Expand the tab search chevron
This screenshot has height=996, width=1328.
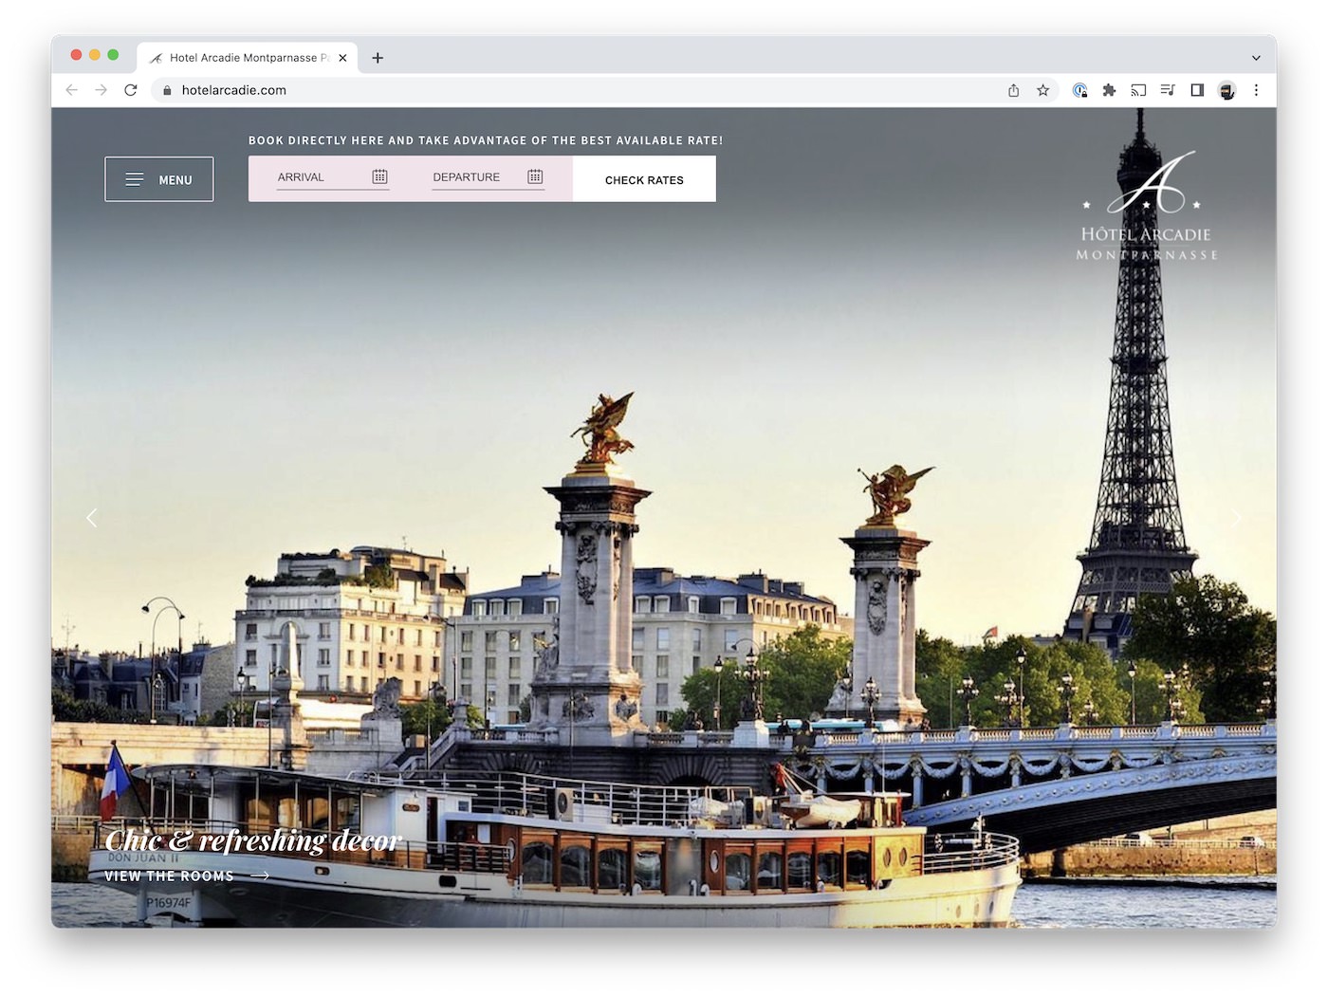coord(1256,58)
